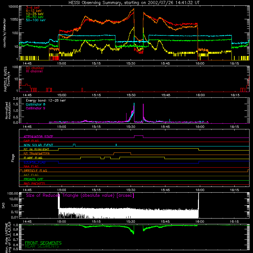
Task: Click the Size of Reduced Triangle caption
Action: (x=80, y=195)
